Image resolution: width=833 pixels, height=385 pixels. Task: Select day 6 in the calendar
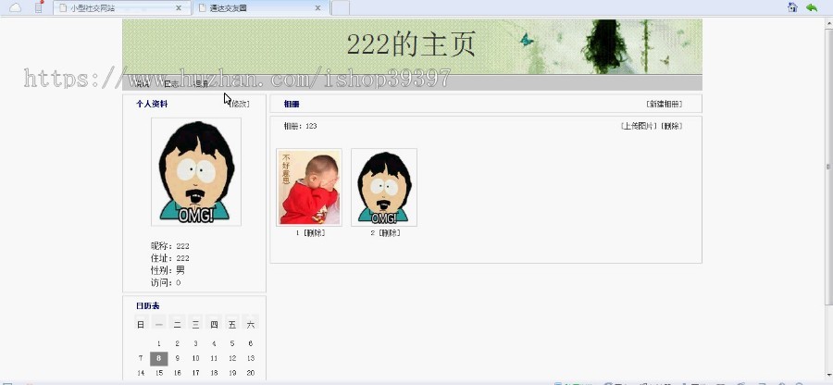click(250, 343)
